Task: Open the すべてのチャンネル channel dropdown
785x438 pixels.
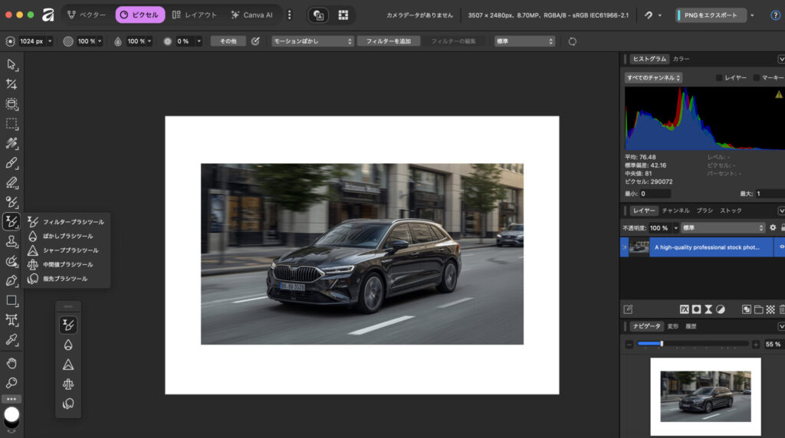Action: click(653, 77)
